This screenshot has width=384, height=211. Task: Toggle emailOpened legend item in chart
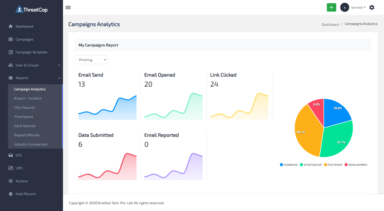coord(311,165)
